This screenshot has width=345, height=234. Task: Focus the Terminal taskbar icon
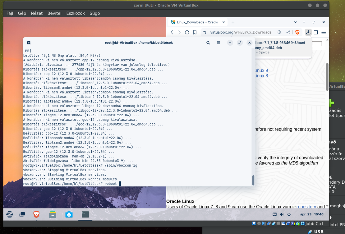(85, 214)
